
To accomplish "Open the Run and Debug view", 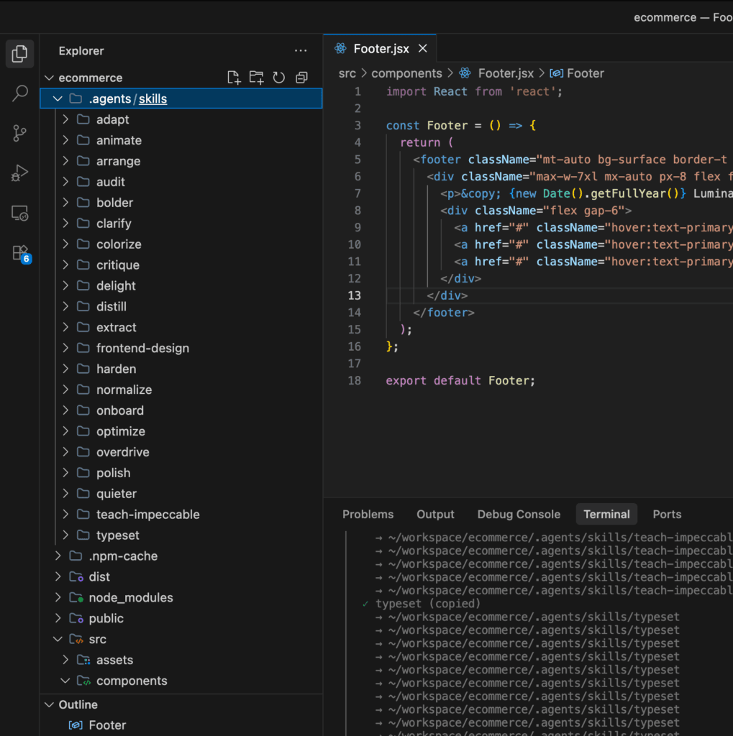I will [19, 173].
